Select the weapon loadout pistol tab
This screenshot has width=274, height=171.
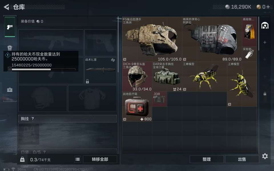pos(10,27)
